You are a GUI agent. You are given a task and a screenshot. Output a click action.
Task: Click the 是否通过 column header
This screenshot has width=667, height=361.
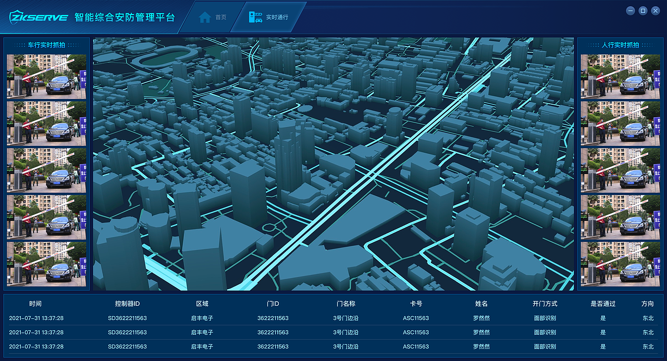[603, 304]
